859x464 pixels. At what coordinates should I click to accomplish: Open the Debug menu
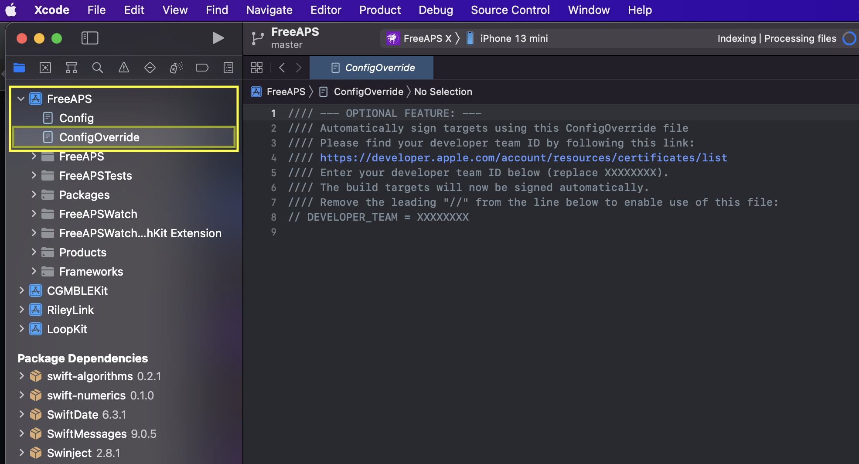pyautogui.click(x=436, y=10)
